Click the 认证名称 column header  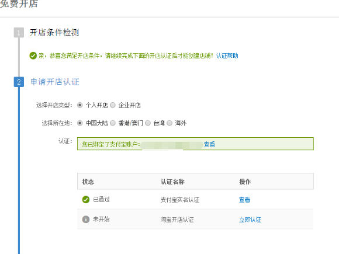(172, 182)
